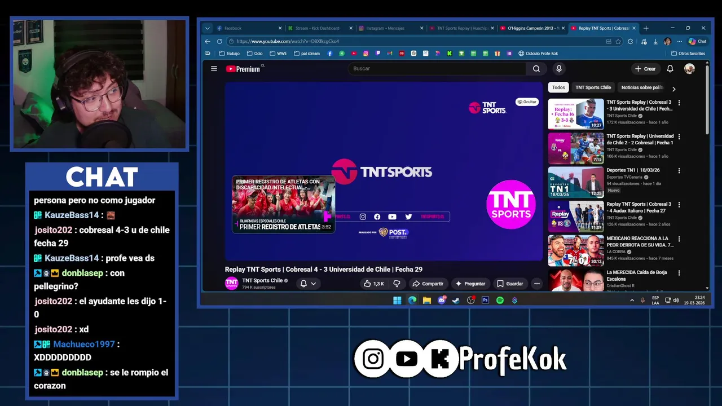
Task: Open YouTube notifications bell in header
Action: [670, 69]
